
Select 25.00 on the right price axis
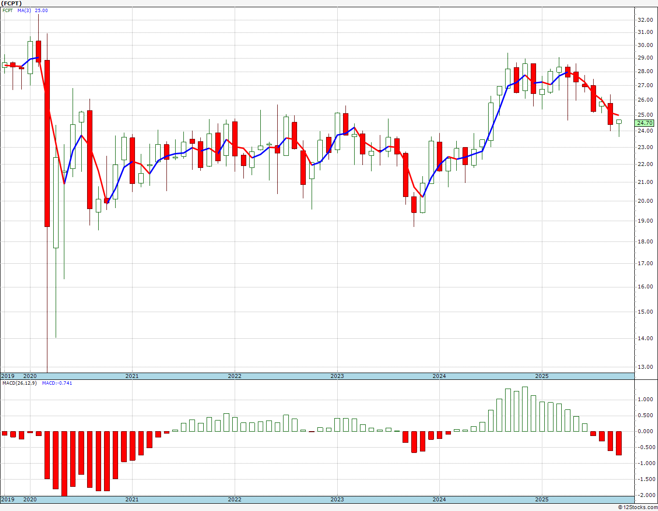(645, 115)
